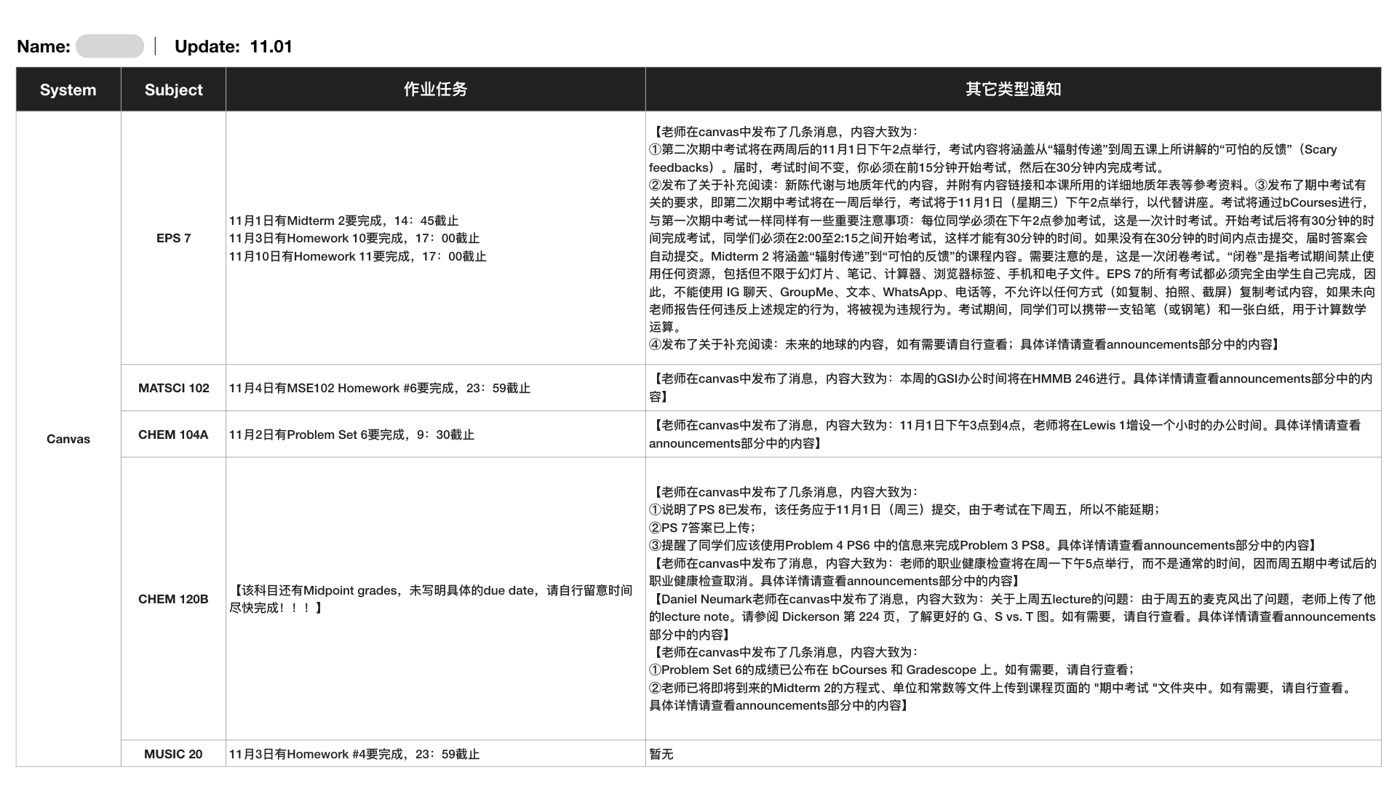Click the System column header
Viewport: 1397px width, 786px height.
click(68, 90)
